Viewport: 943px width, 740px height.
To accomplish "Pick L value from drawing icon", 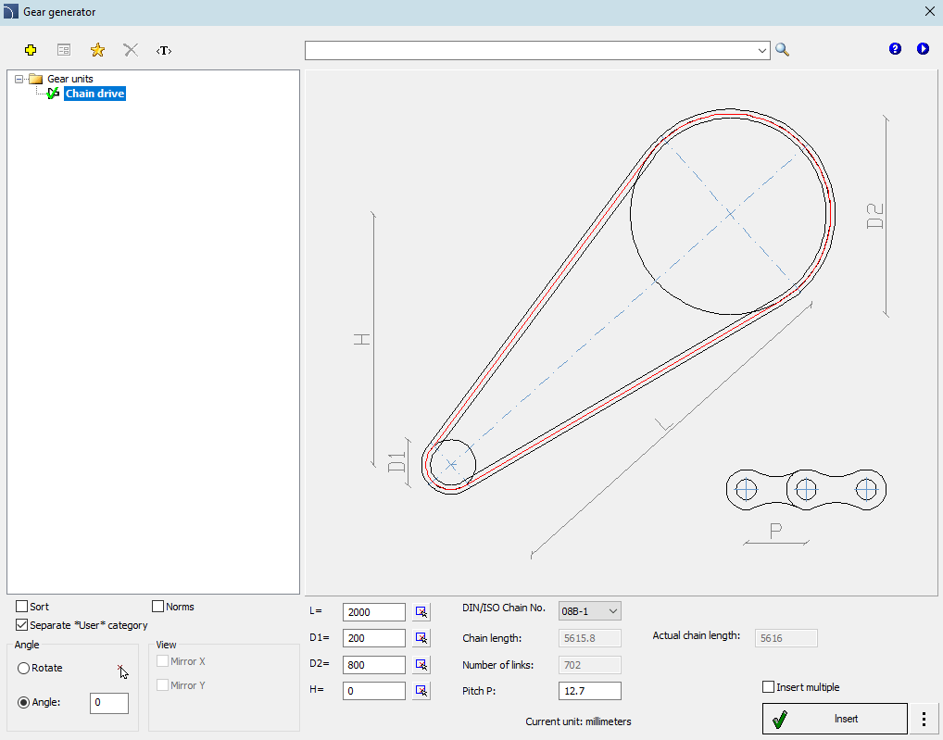I will pos(421,612).
